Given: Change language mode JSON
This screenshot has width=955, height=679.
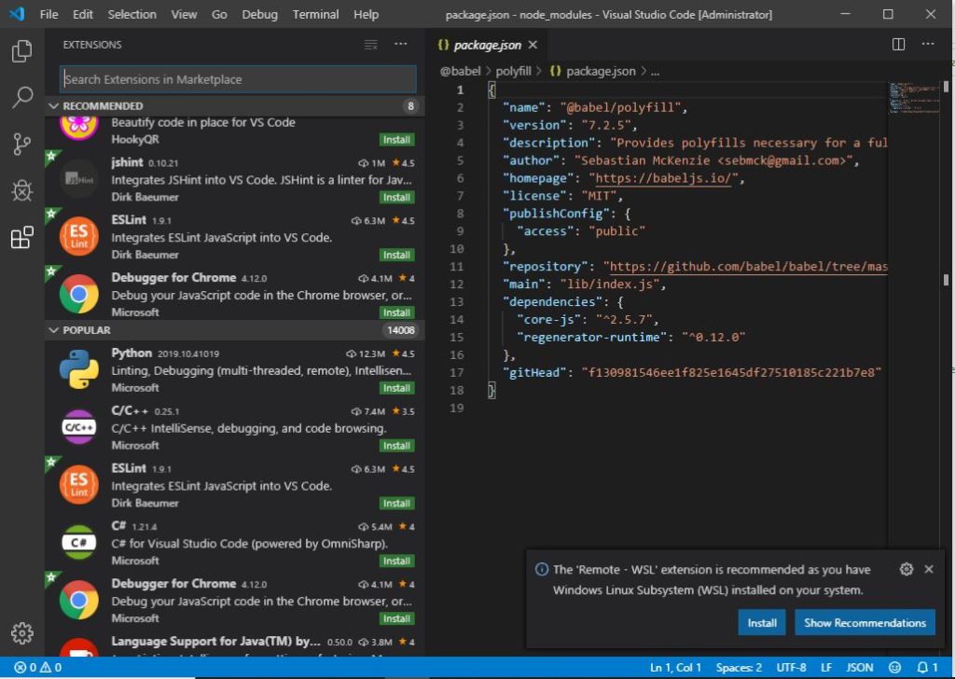Looking at the screenshot, I should (859, 668).
